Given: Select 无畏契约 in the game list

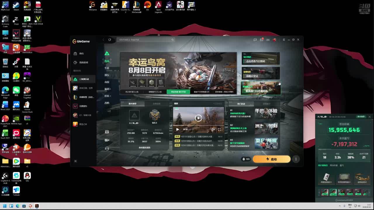Looking at the screenshot, I should (84, 106).
